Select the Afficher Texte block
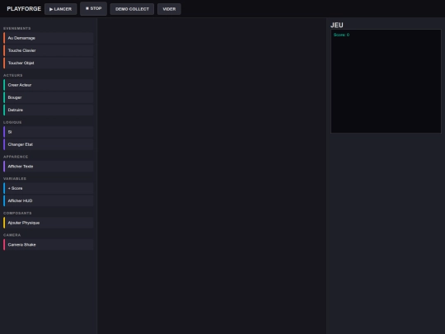445x334 pixels. [x=49, y=167]
